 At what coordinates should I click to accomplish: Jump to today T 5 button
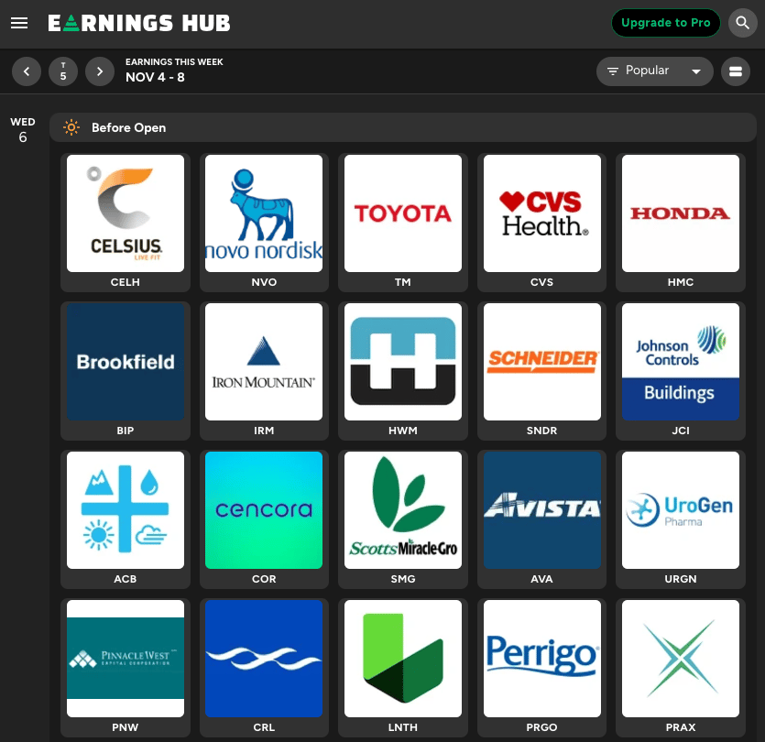(x=63, y=71)
